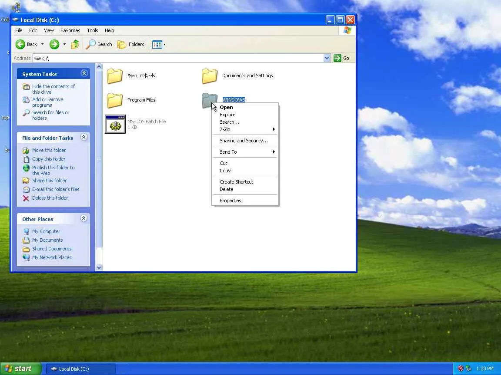Click the sidebar scroll down arrow
Viewport: 501px width, 375px height.
pyautogui.click(x=99, y=267)
